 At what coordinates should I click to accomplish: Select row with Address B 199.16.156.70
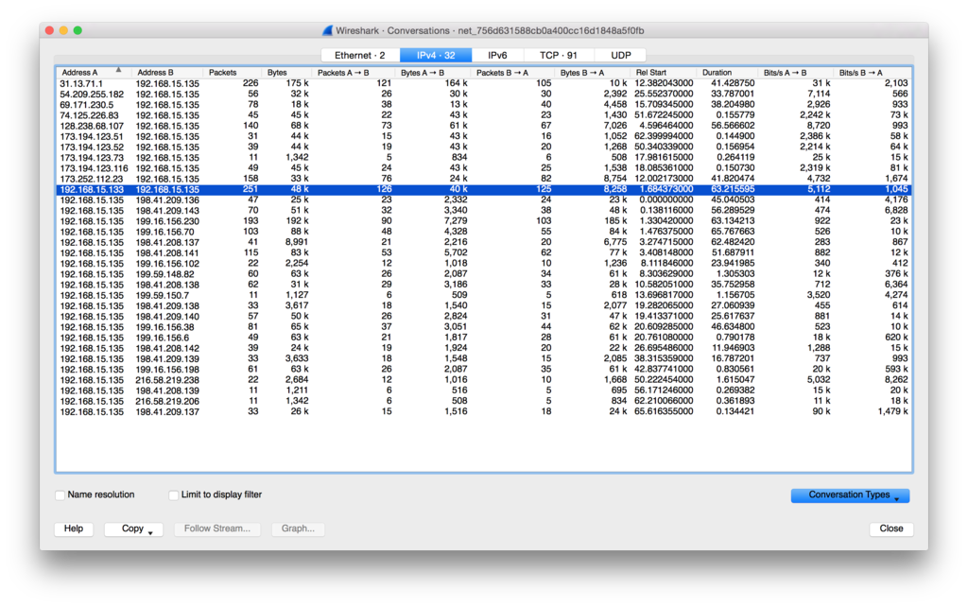click(x=484, y=232)
